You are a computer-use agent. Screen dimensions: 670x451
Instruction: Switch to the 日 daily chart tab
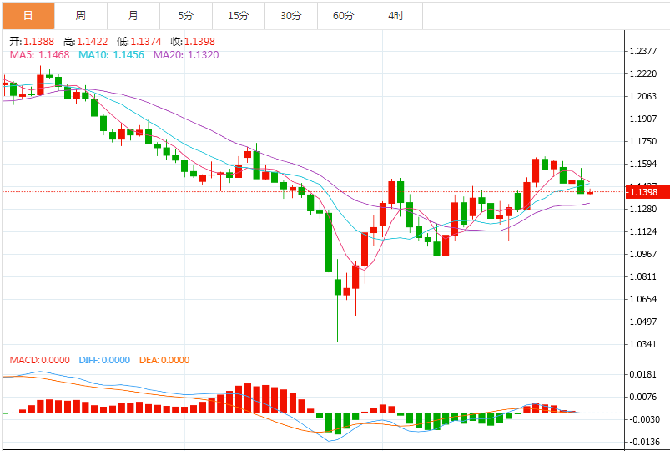coord(28,15)
